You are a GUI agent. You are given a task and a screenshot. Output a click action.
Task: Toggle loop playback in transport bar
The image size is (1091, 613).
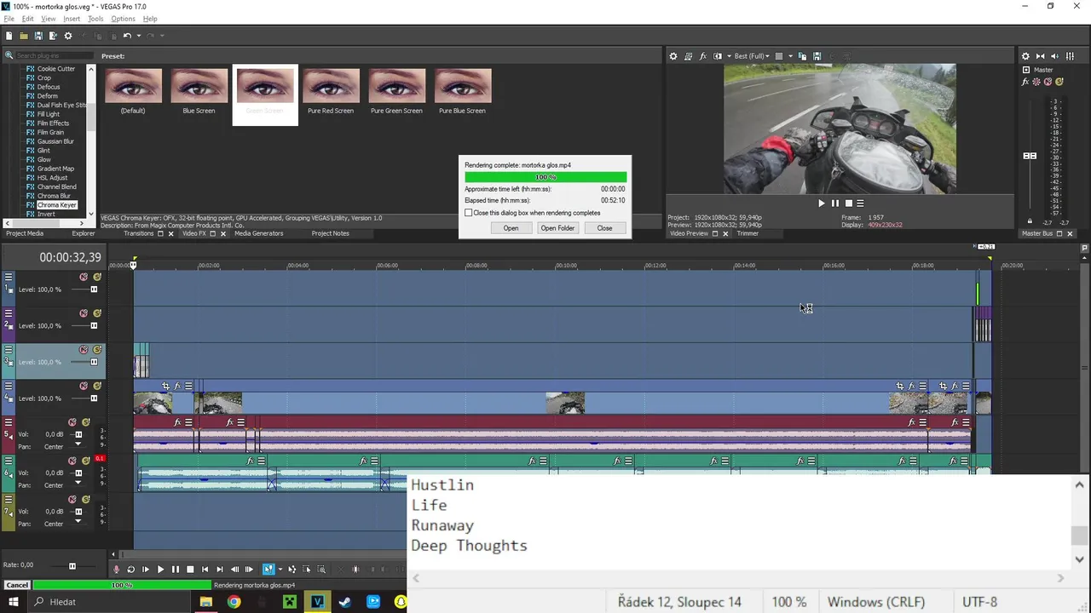(x=130, y=570)
